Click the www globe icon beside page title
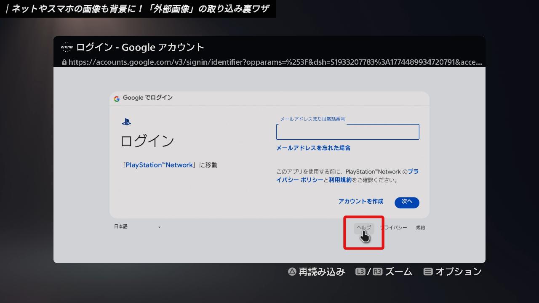Screen dimensions: 539x303 (x=67, y=47)
